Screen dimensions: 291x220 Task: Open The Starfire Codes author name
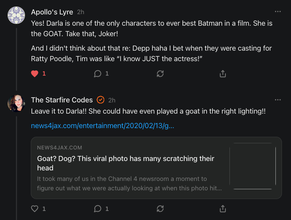tap(62, 100)
